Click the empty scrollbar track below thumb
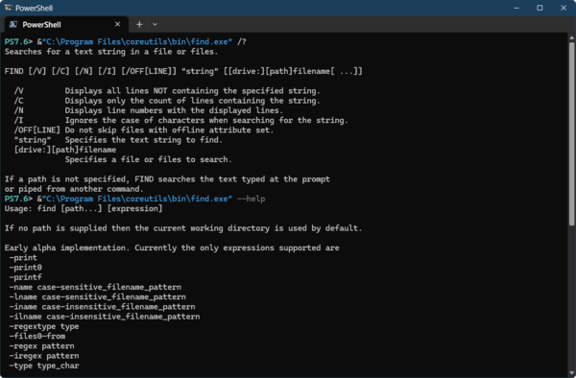 (571, 297)
